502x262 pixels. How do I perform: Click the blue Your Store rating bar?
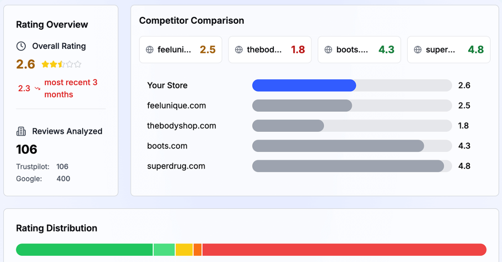tap(304, 86)
